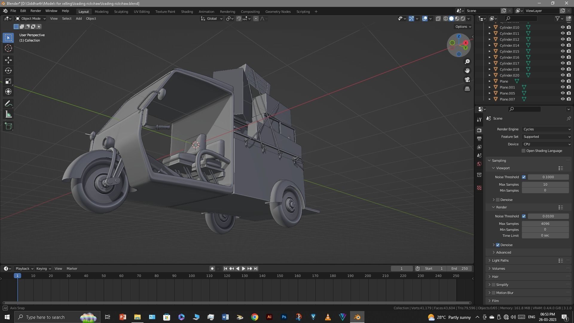Switch viewport to wireframe shading
Viewport: 574px width, 323px height.
445,19
